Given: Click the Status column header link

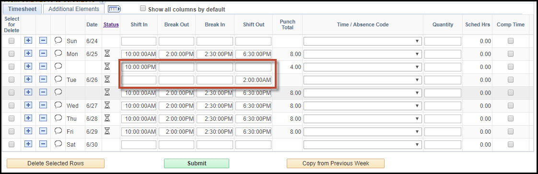Looking at the screenshot, I should click(x=111, y=24).
